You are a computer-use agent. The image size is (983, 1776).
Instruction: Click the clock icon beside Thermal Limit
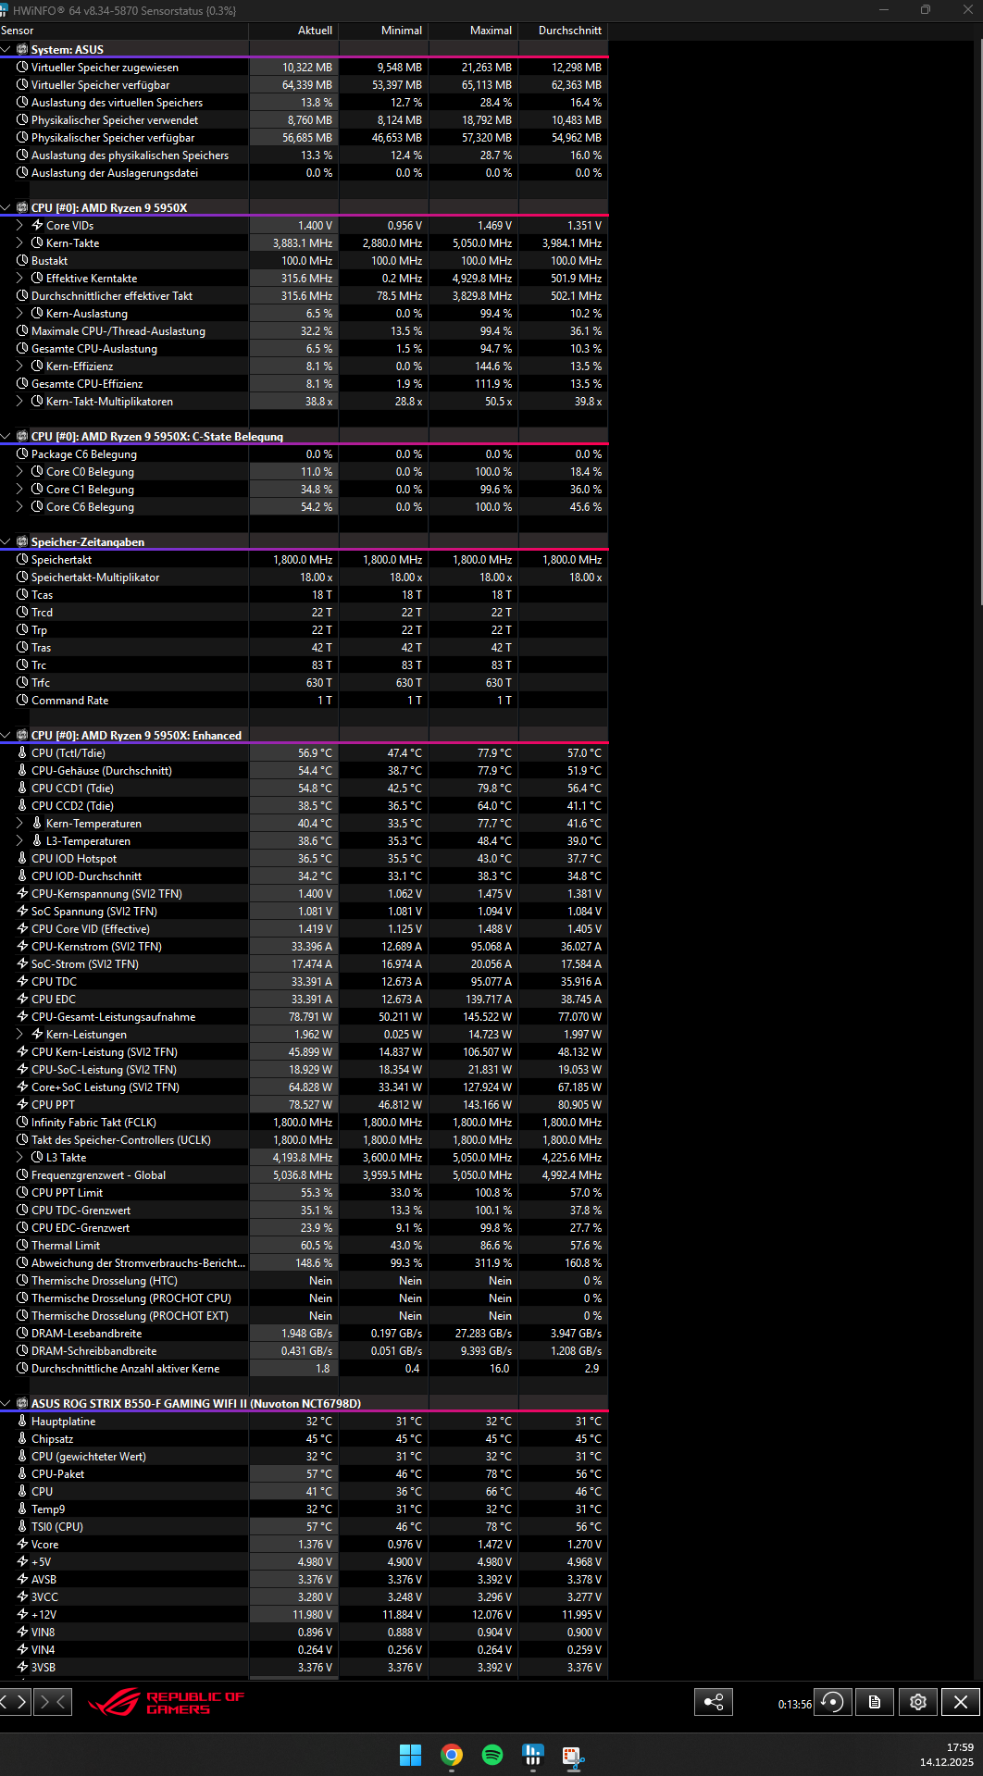(22, 1246)
